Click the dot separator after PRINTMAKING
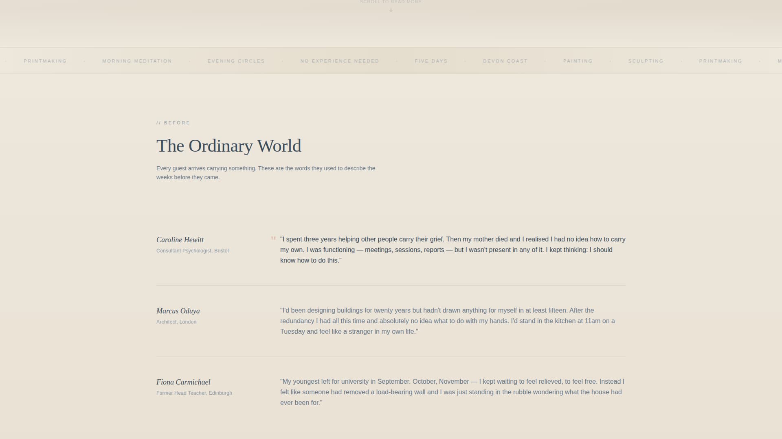 click(x=84, y=61)
